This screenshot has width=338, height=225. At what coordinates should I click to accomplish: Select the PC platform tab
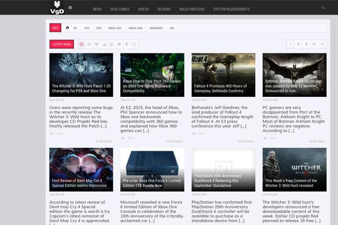75,28
